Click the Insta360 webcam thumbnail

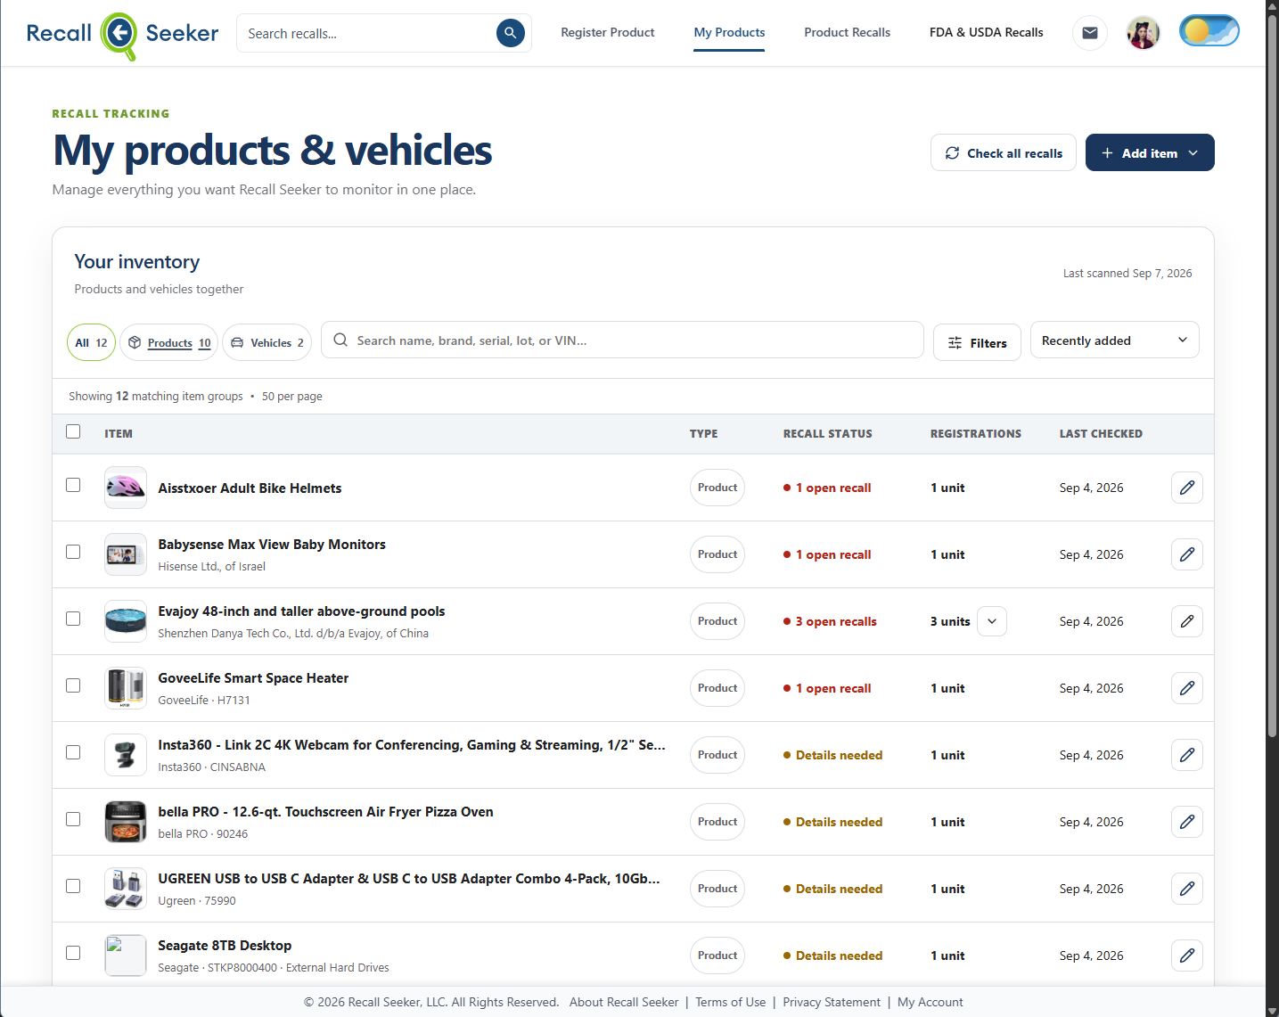(126, 755)
